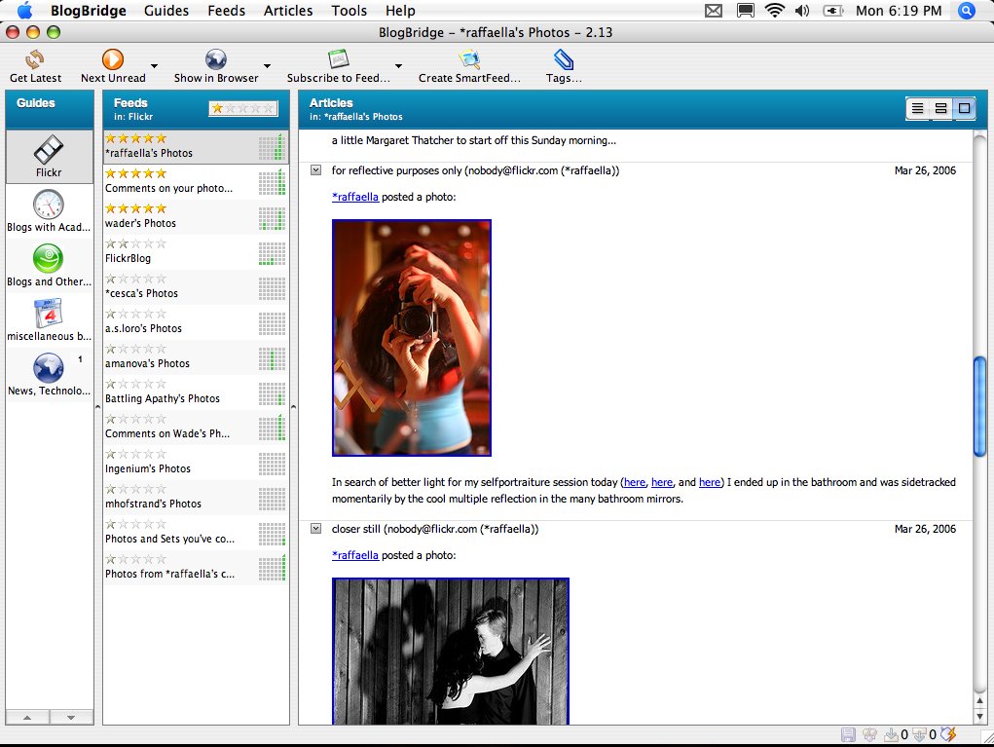Click the Guides list up arrow button

[27, 717]
